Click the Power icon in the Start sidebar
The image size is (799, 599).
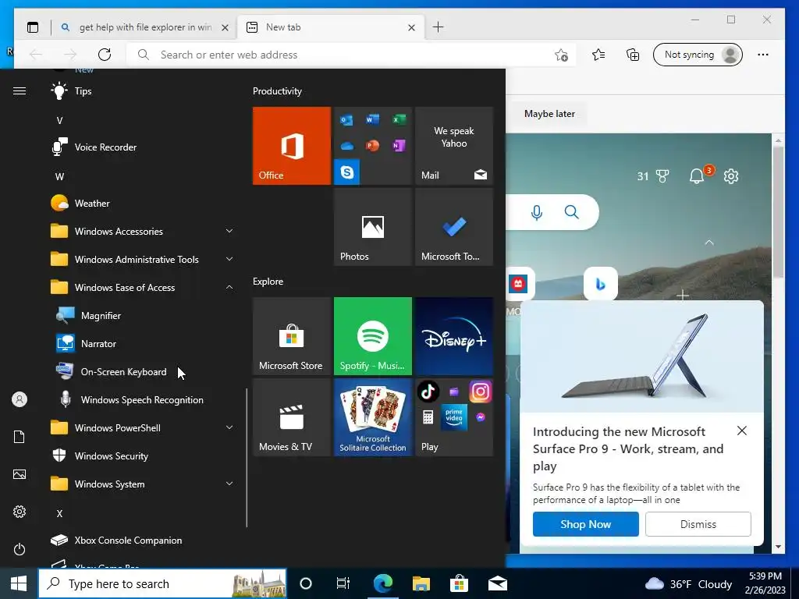point(20,549)
